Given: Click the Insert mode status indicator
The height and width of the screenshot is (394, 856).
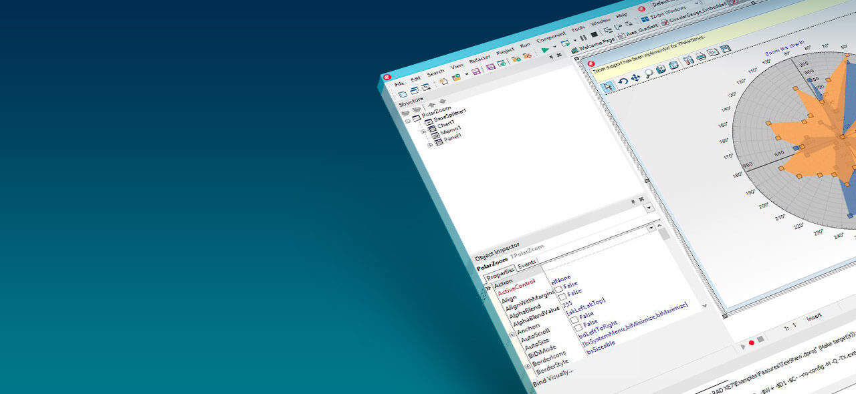Looking at the screenshot, I should (x=814, y=317).
